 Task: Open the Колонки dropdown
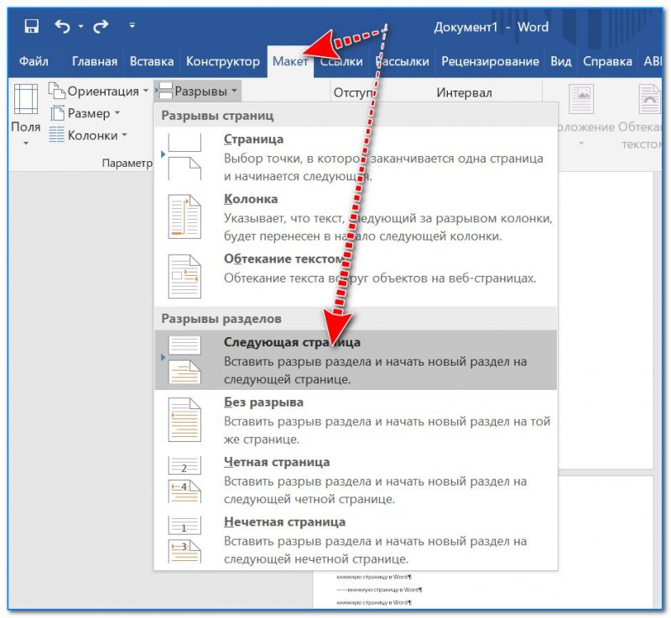point(88,135)
